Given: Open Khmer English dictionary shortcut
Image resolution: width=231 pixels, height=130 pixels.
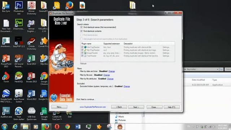Looking at the screenshot, I should click(x=31, y=26).
